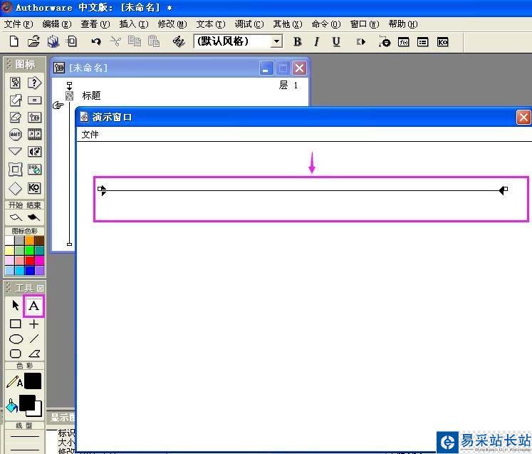The image size is (532, 454).
Task: Select the Decision diamond icon
Action: tap(15, 188)
